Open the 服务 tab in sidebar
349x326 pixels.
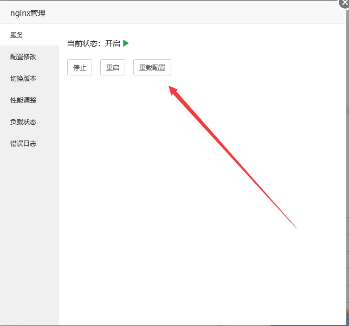[17, 35]
